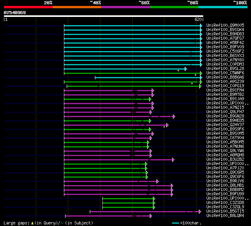
Task: Click the purple arrowhead ending the B5GTI5 alignment
Action: pos(200,212)
